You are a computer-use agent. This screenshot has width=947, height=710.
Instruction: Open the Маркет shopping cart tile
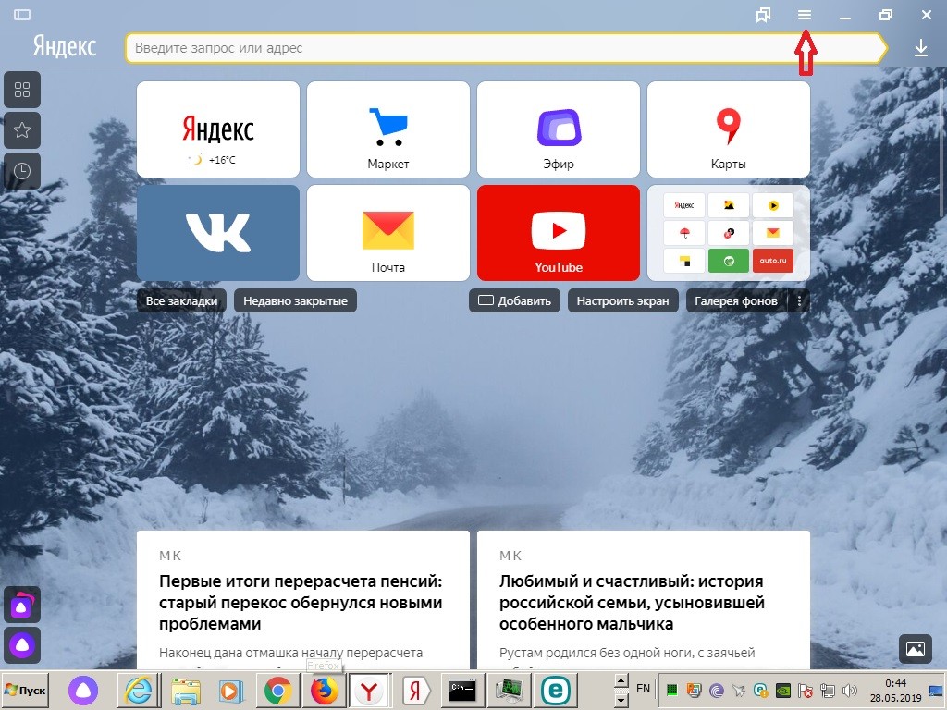click(x=387, y=129)
